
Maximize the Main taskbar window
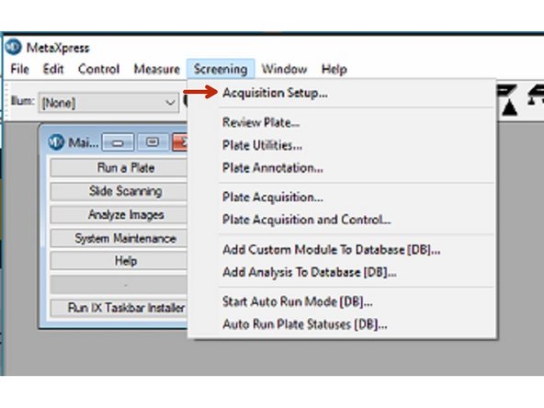click(x=152, y=142)
